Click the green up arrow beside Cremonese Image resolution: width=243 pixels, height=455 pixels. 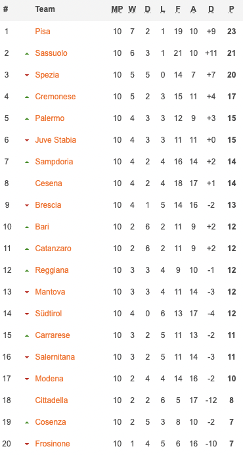click(27, 97)
